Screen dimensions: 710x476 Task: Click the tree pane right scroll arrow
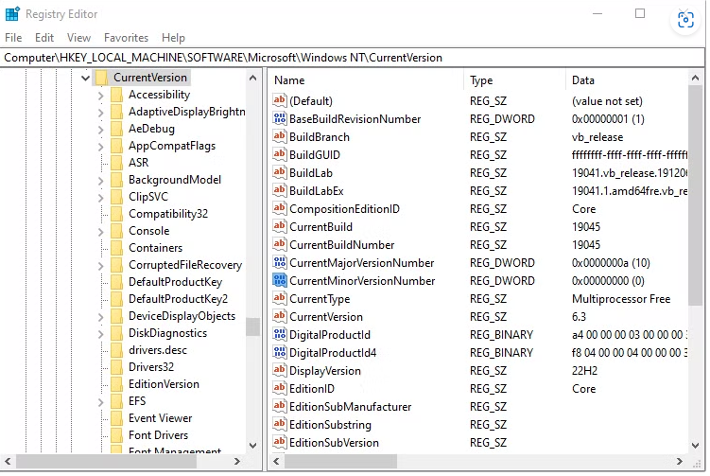(236, 461)
